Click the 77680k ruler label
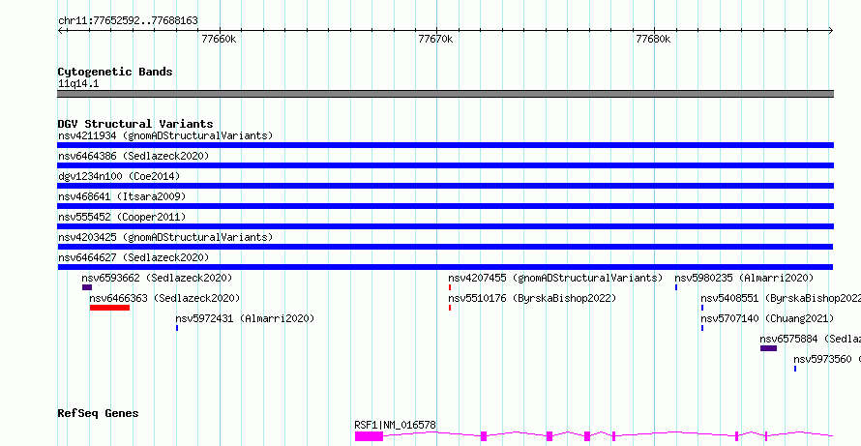The width and height of the screenshot is (861, 446). 653,40
